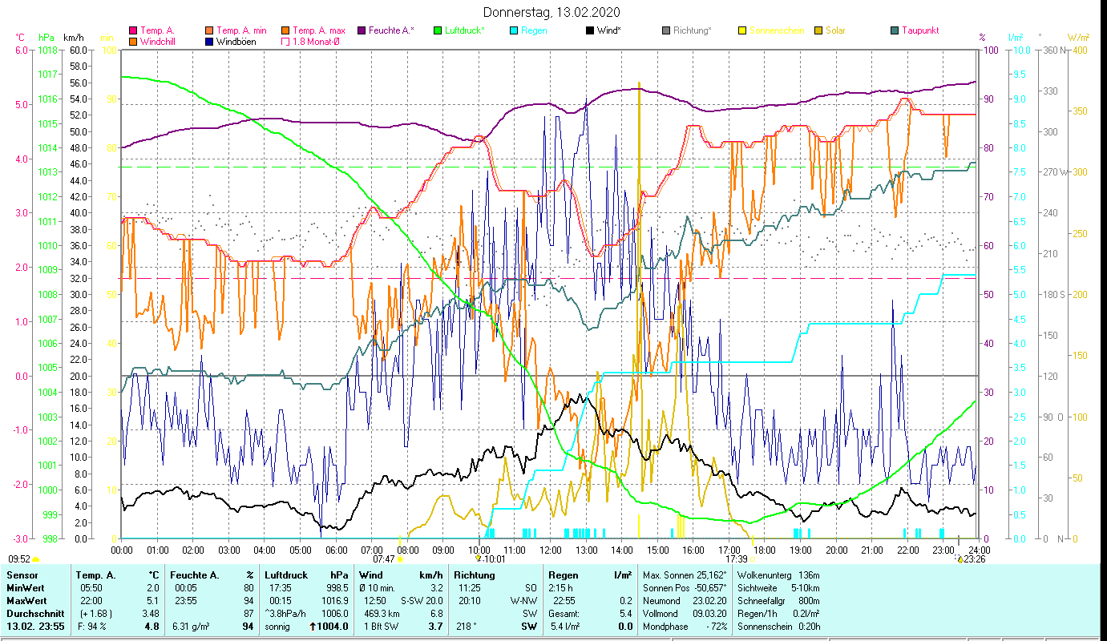Image resolution: width=1107 pixels, height=641 pixels.
Task: Click the Vollmond date 09.03.20
Action: click(685, 614)
